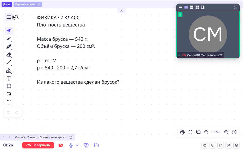
Task: Switch to the Доска tab
Action: (7, 4)
